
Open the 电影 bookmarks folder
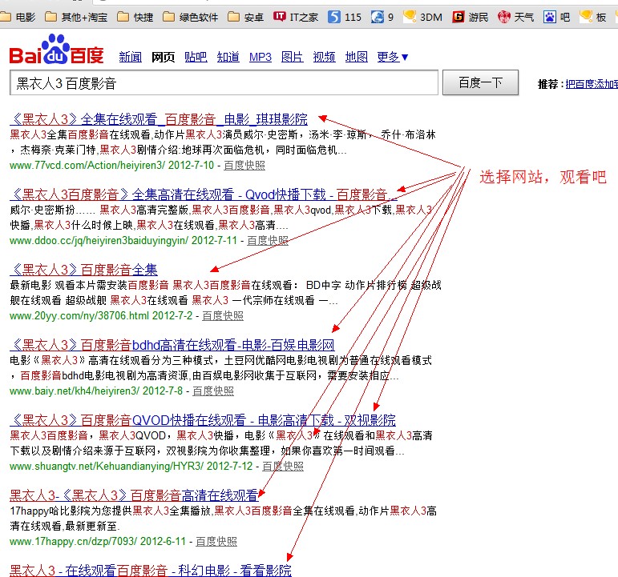(x=18, y=17)
